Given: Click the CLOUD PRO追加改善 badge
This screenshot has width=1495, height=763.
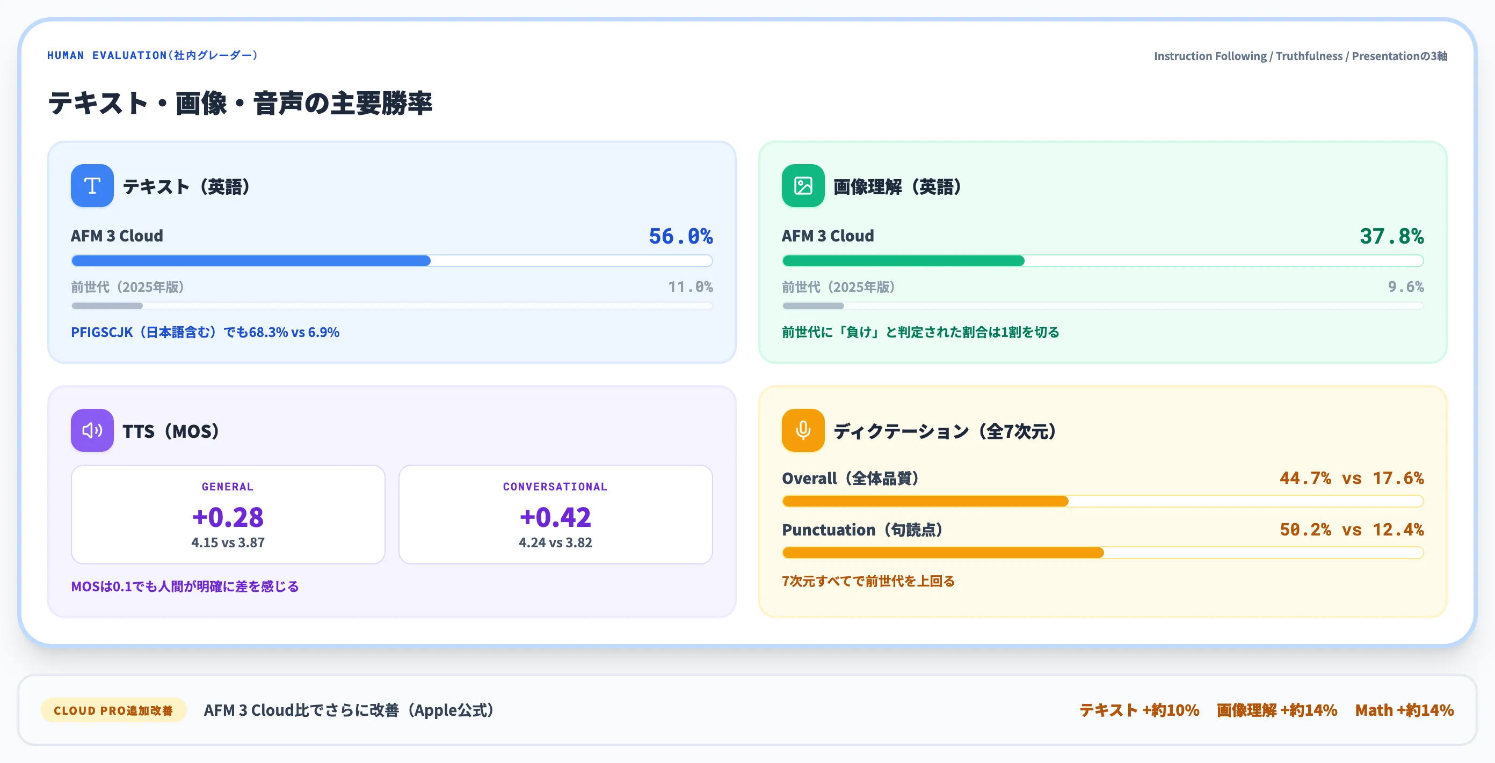Looking at the screenshot, I should pyautogui.click(x=113, y=710).
